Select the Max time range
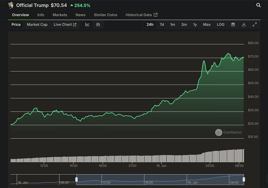 pos(207,25)
